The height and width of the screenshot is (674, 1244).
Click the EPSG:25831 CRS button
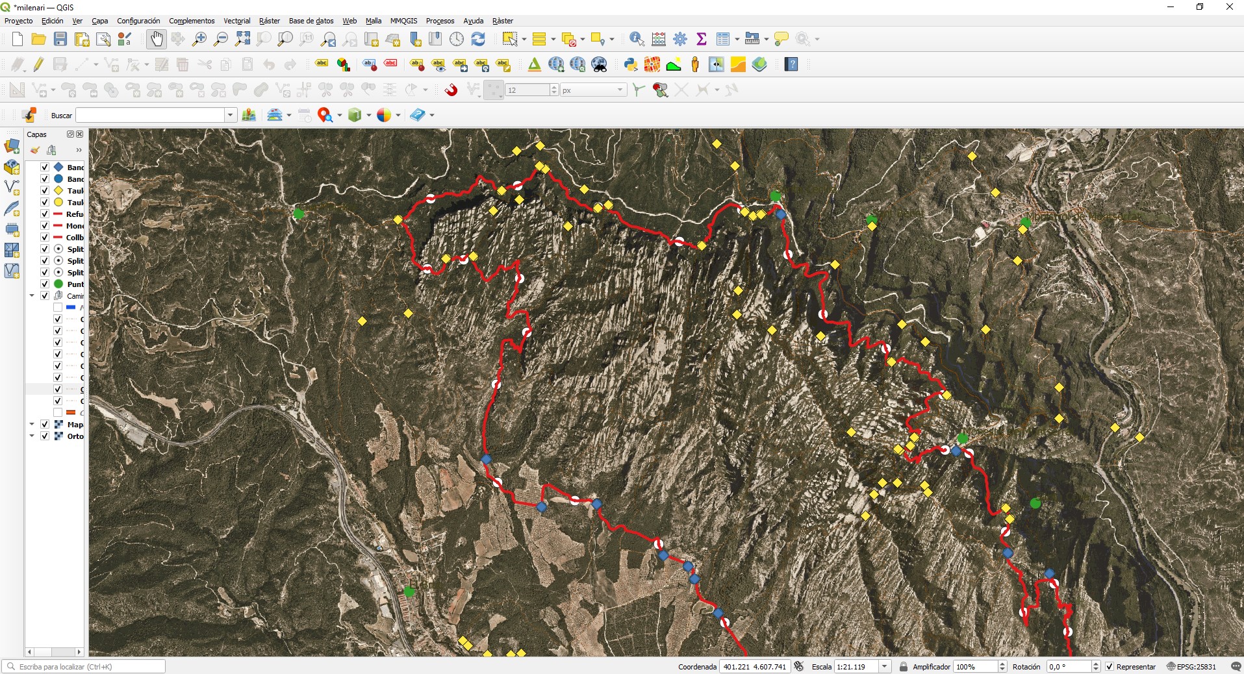[x=1192, y=667]
